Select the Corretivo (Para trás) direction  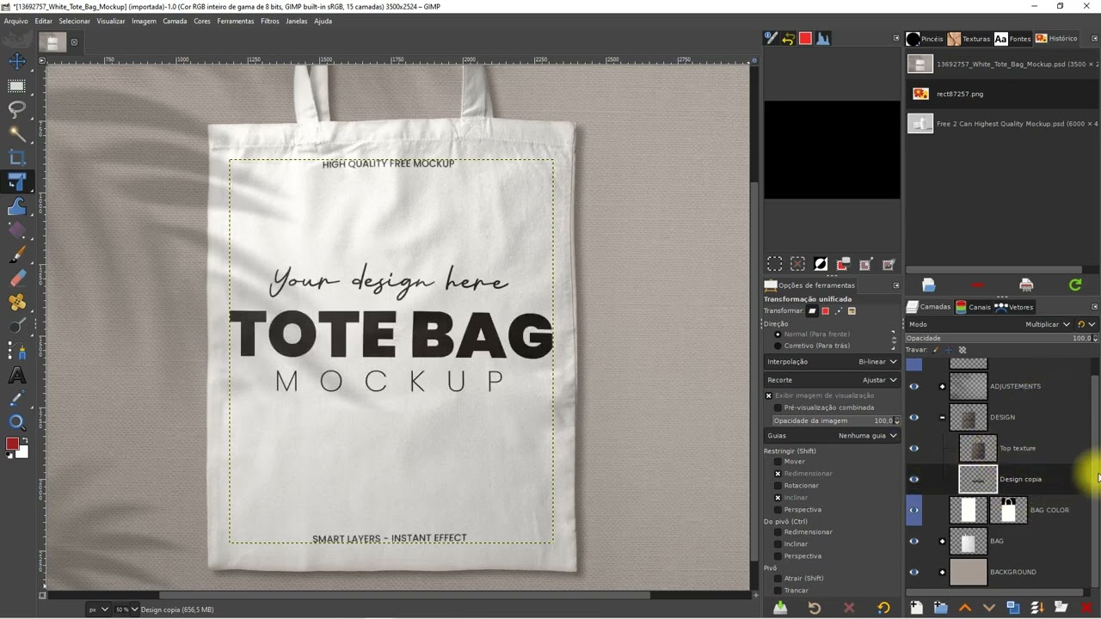[x=778, y=346]
